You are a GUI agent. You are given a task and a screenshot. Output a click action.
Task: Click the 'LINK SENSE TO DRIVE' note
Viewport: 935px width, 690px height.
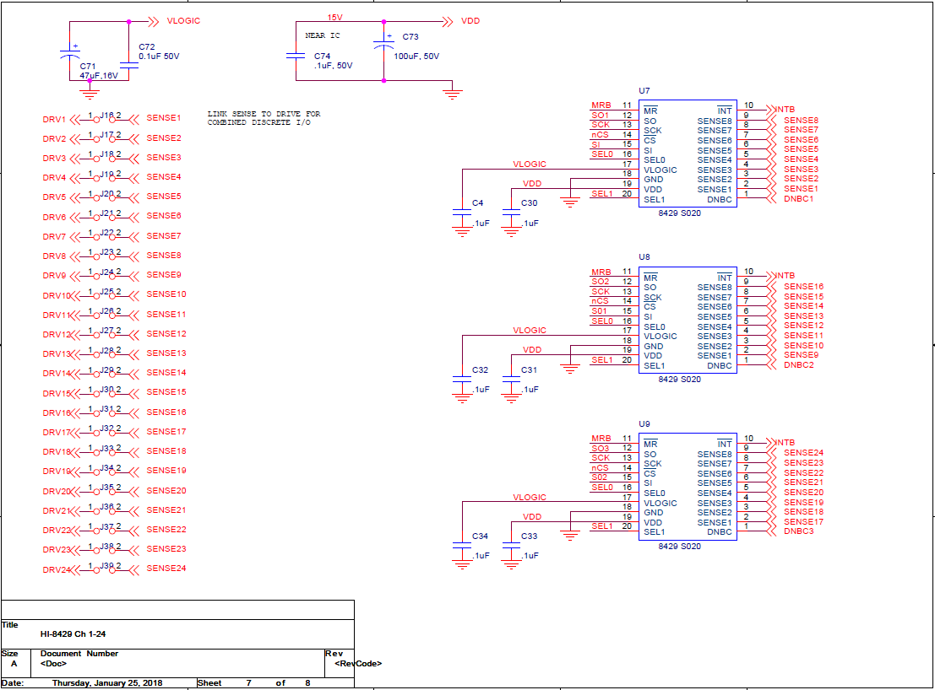264,118
